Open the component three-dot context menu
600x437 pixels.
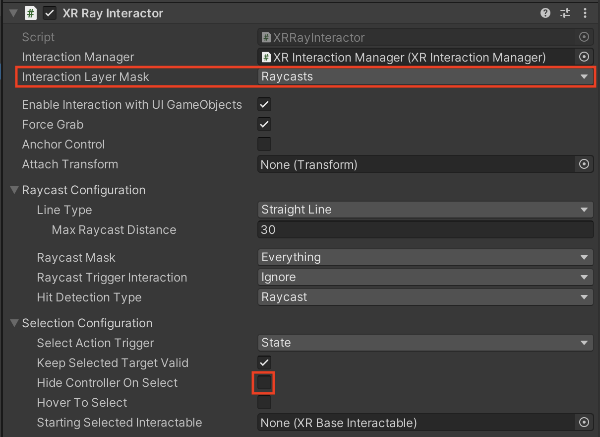pyautogui.click(x=585, y=13)
